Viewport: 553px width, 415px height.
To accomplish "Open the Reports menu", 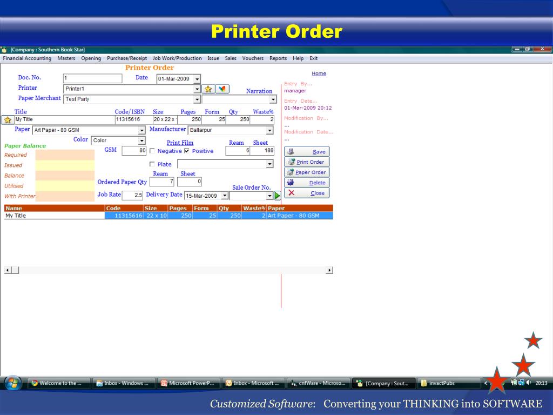I will pos(278,58).
